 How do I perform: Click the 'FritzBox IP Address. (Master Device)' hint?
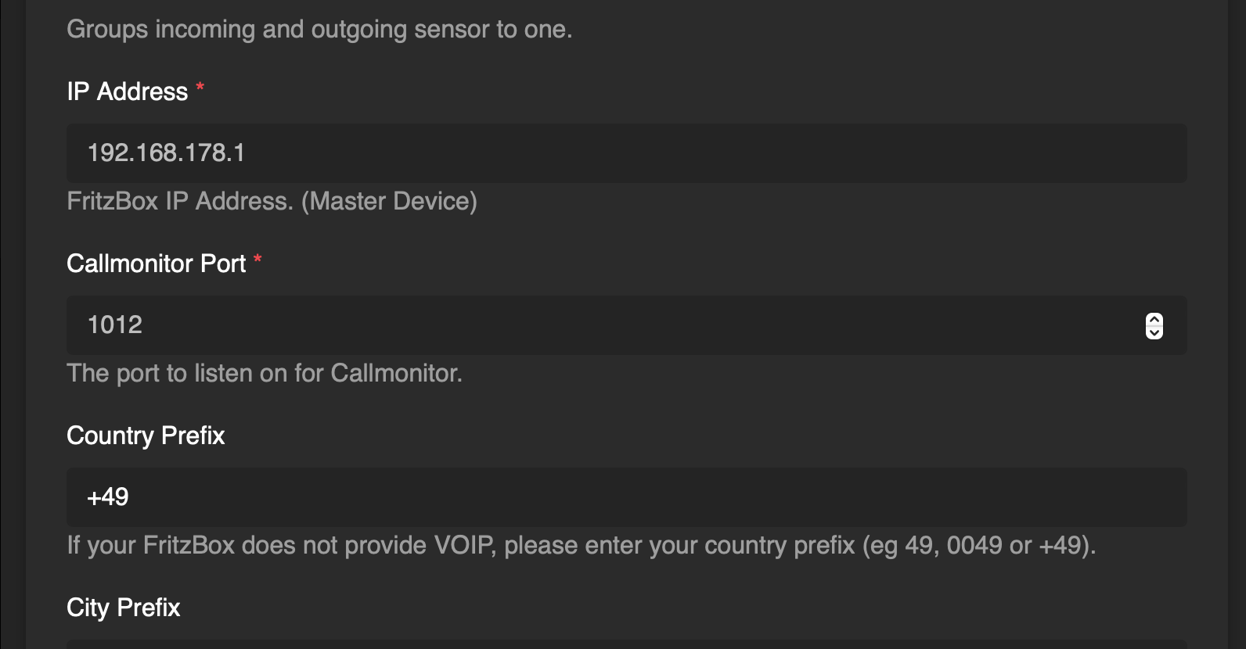(x=272, y=201)
